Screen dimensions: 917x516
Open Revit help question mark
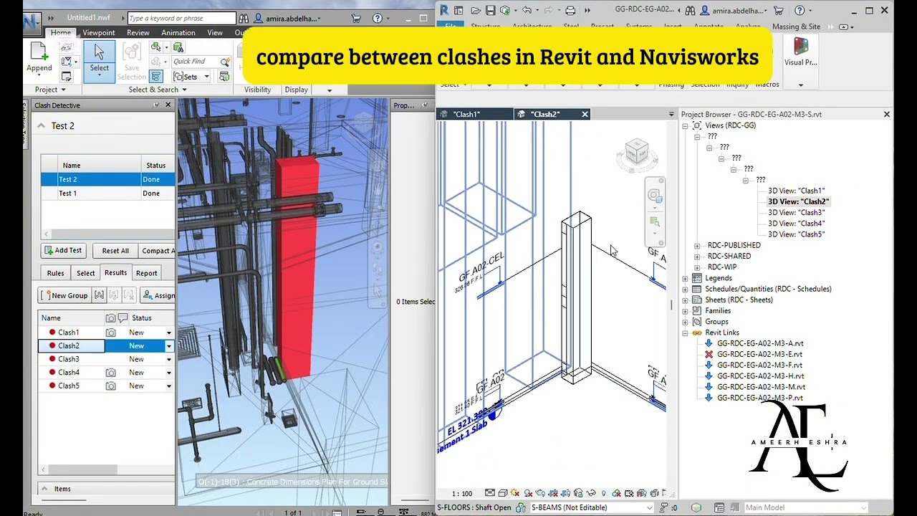pyautogui.click(x=800, y=10)
